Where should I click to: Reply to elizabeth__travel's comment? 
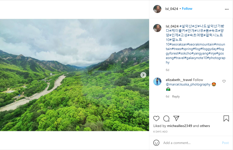click(x=176, y=96)
